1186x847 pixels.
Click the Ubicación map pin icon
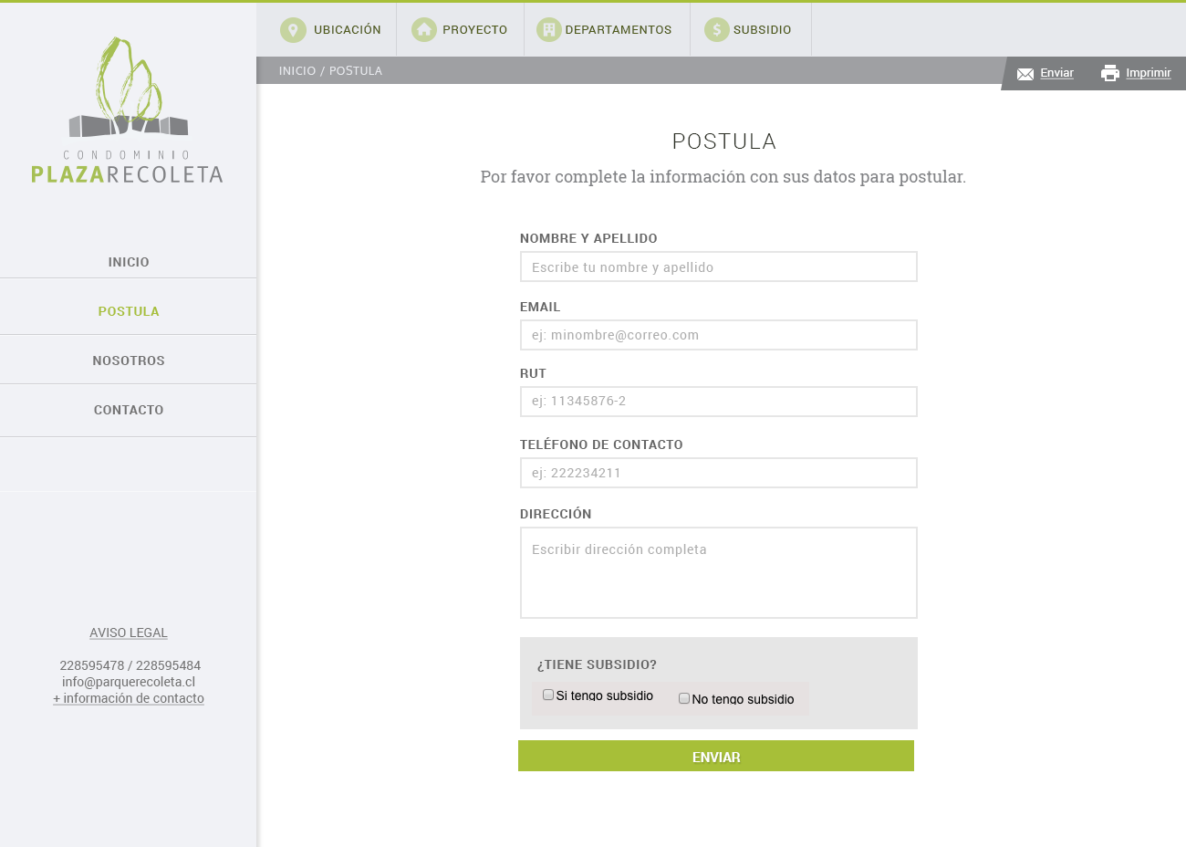(x=293, y=30)
